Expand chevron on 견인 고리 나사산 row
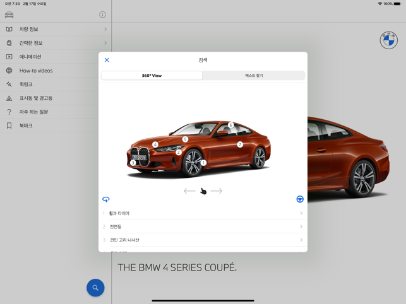 pos(301,240)
